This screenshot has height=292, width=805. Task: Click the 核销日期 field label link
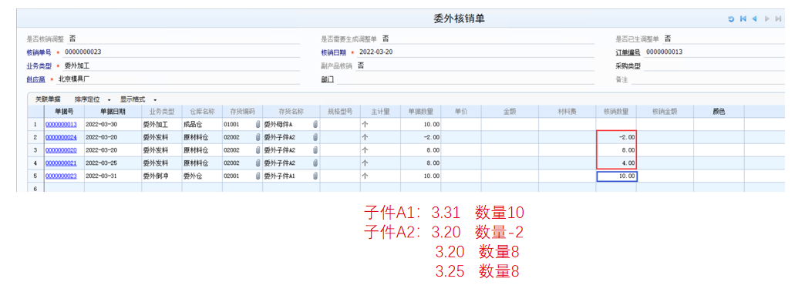(x=333, y=52)
